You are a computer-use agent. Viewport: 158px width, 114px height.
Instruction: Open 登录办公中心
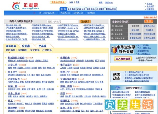[149, 26]
